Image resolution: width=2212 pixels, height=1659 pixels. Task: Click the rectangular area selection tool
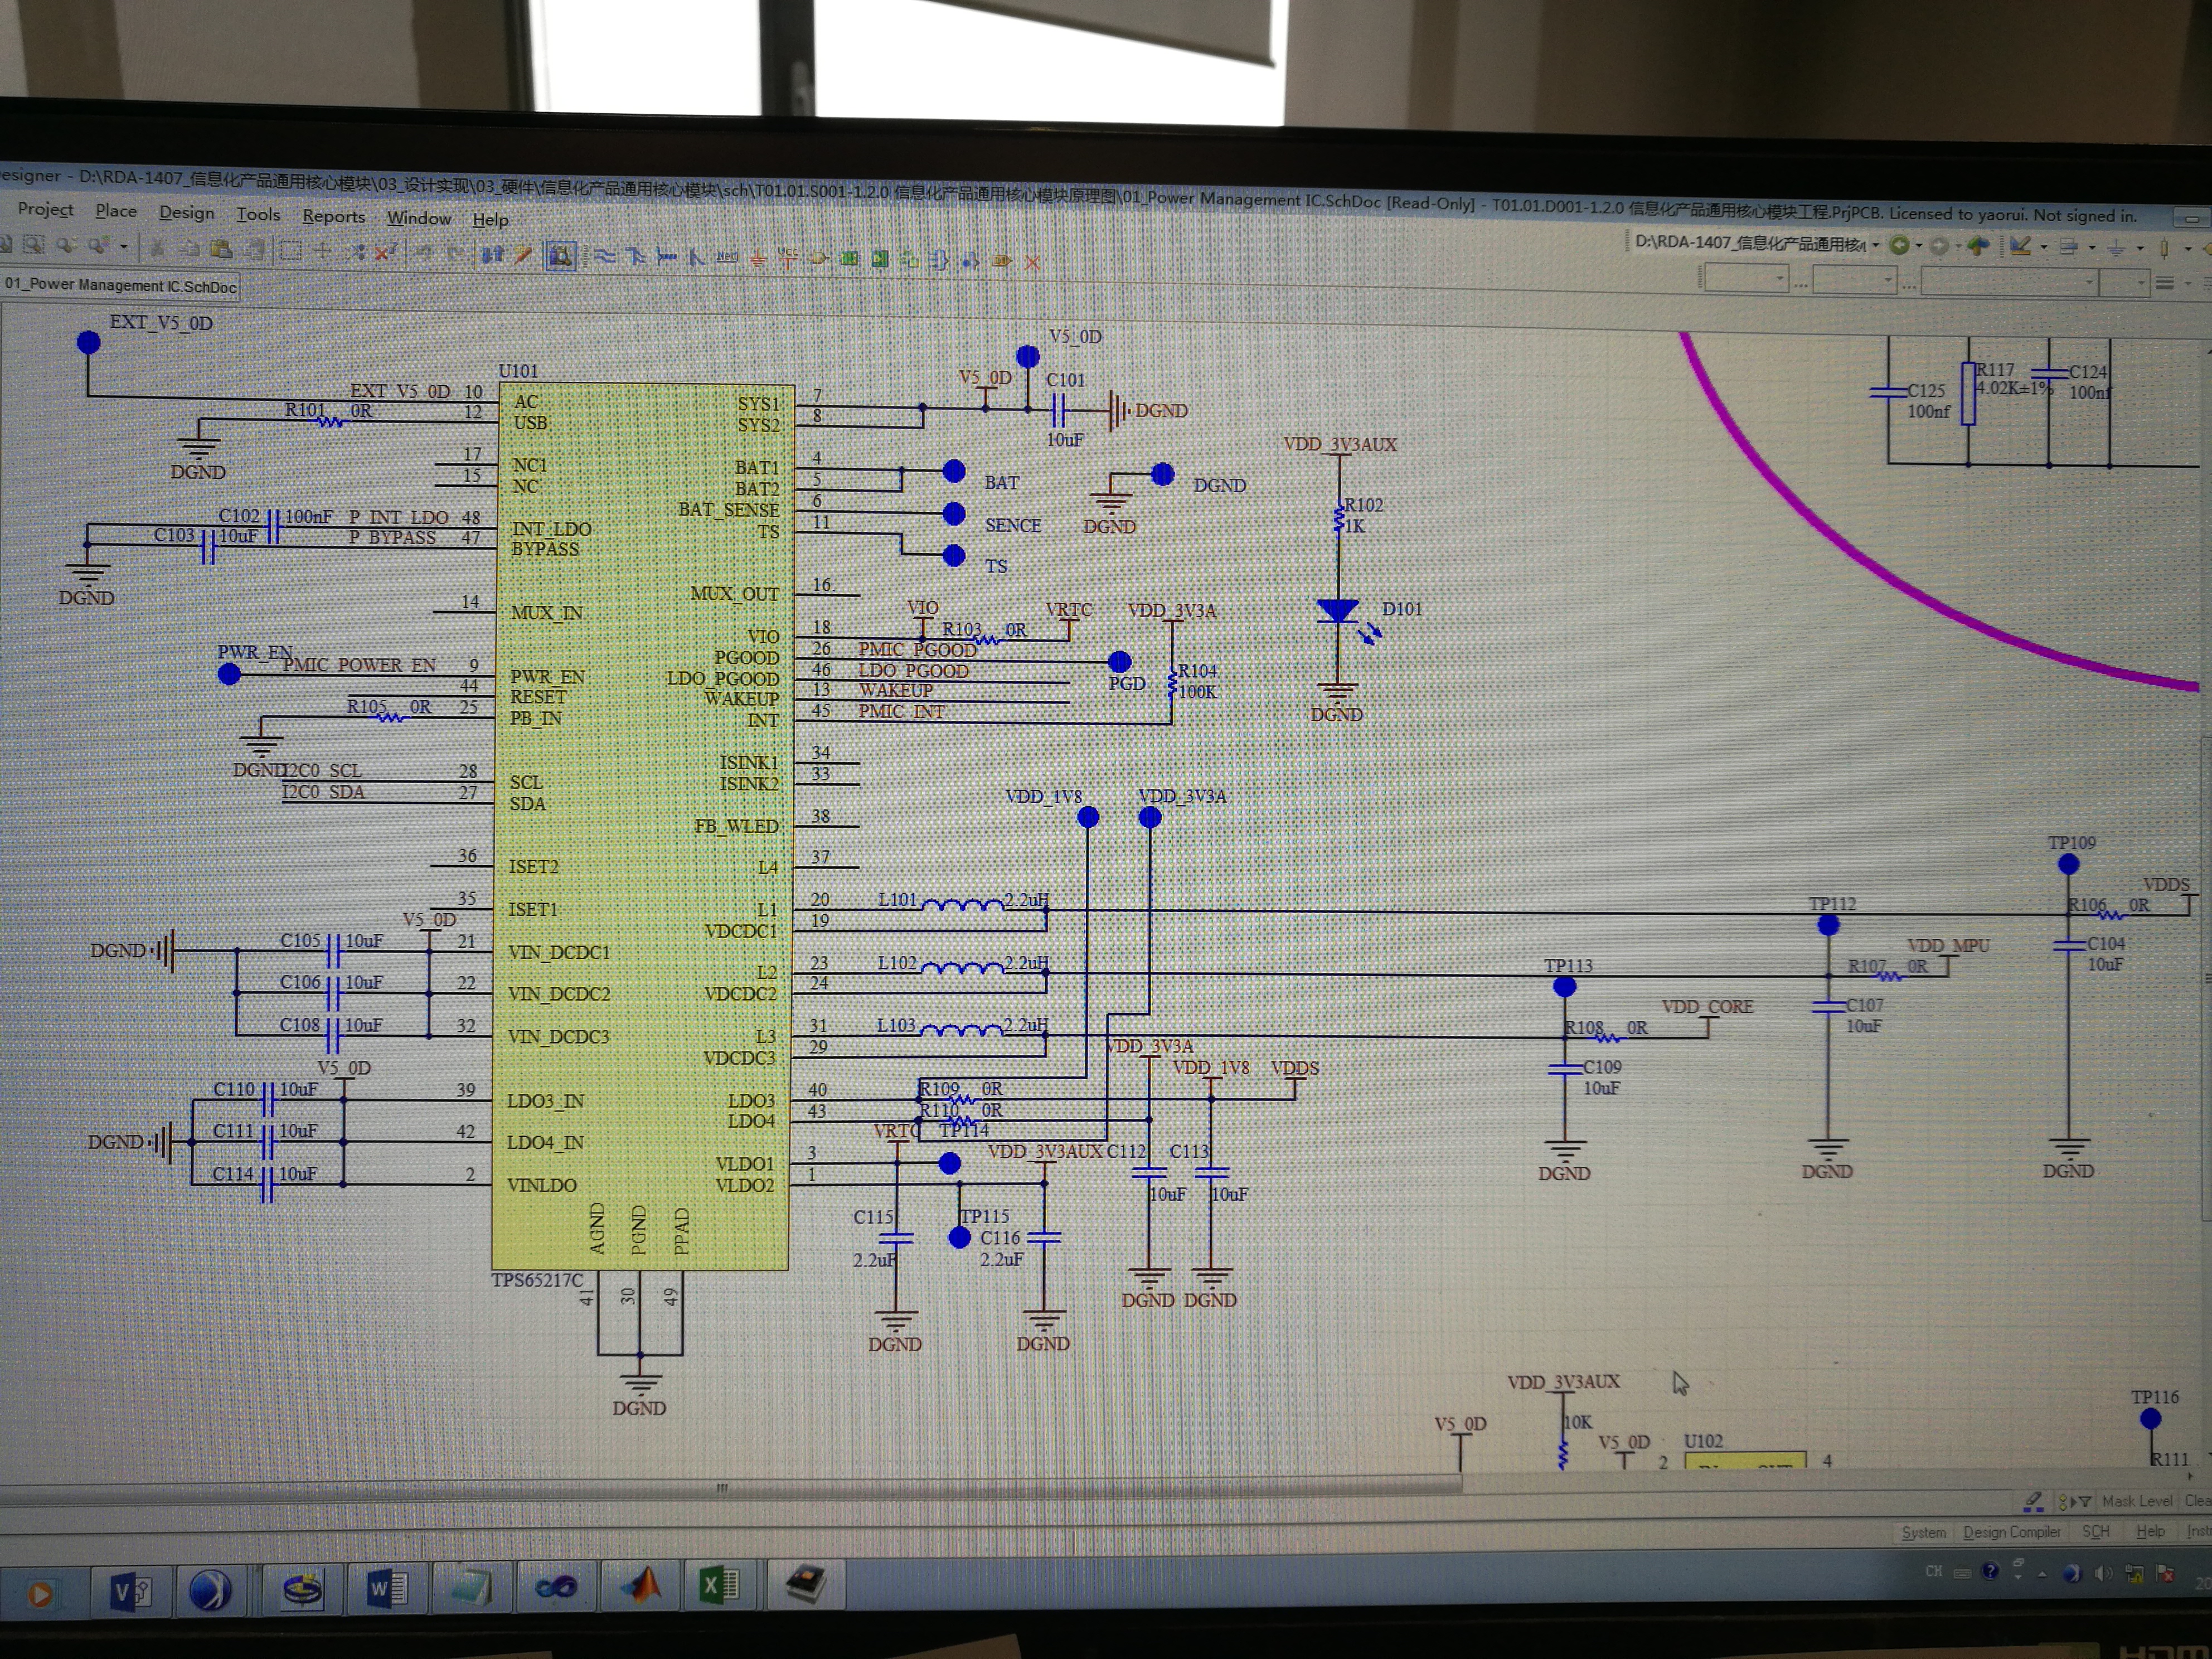(290, 251)
